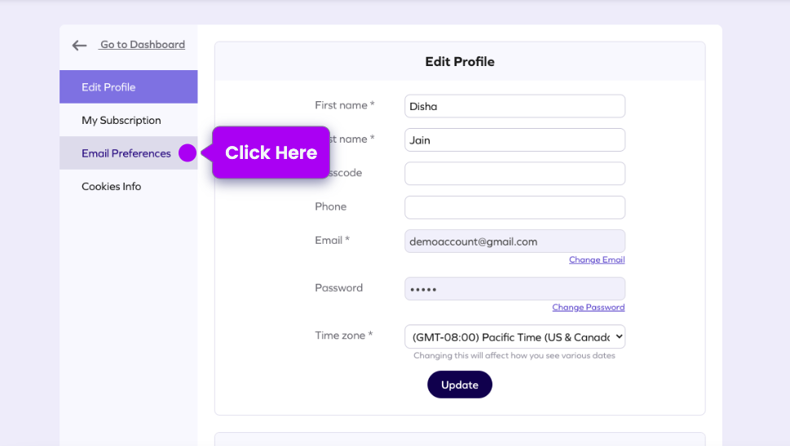Expand the Time zone dropdown

click(514, 337)
